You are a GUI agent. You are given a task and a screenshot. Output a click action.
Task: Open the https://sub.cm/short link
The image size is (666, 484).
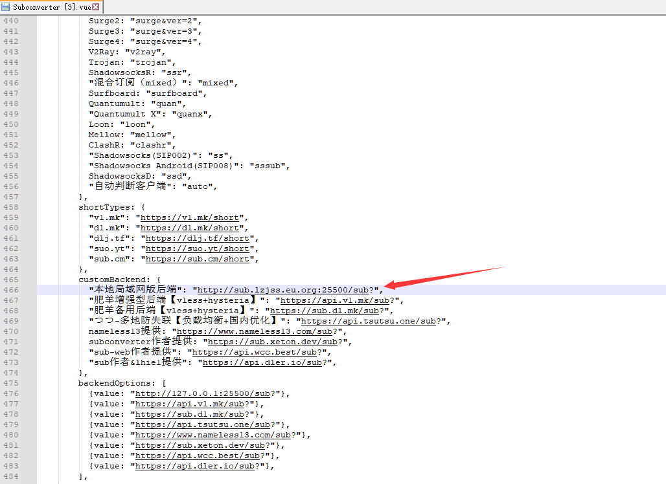[198, 259]
